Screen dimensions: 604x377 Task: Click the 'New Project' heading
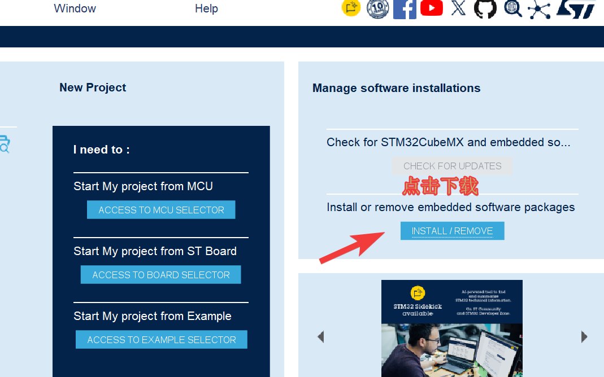[x=93, y=87]
